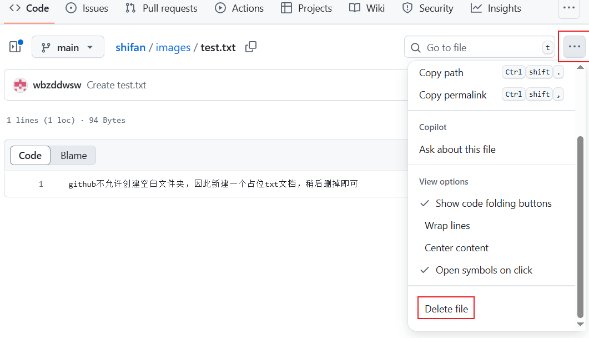Viewport: 589px width, 338px height.
Task: Click the file content text line
Action: coord(213,184)
